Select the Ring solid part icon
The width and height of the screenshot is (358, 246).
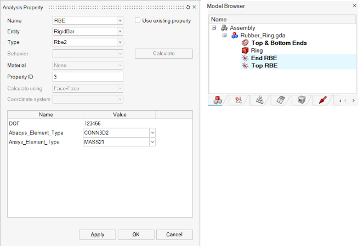pos(245,50)
